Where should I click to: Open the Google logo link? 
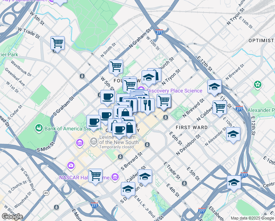click(x=12, y=216)
